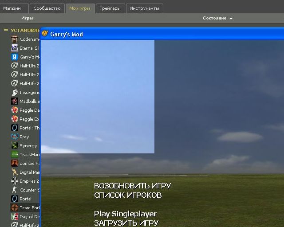Select the Peggle Deluxe list entry
284x227 pixels.
[x=29, y=110]
